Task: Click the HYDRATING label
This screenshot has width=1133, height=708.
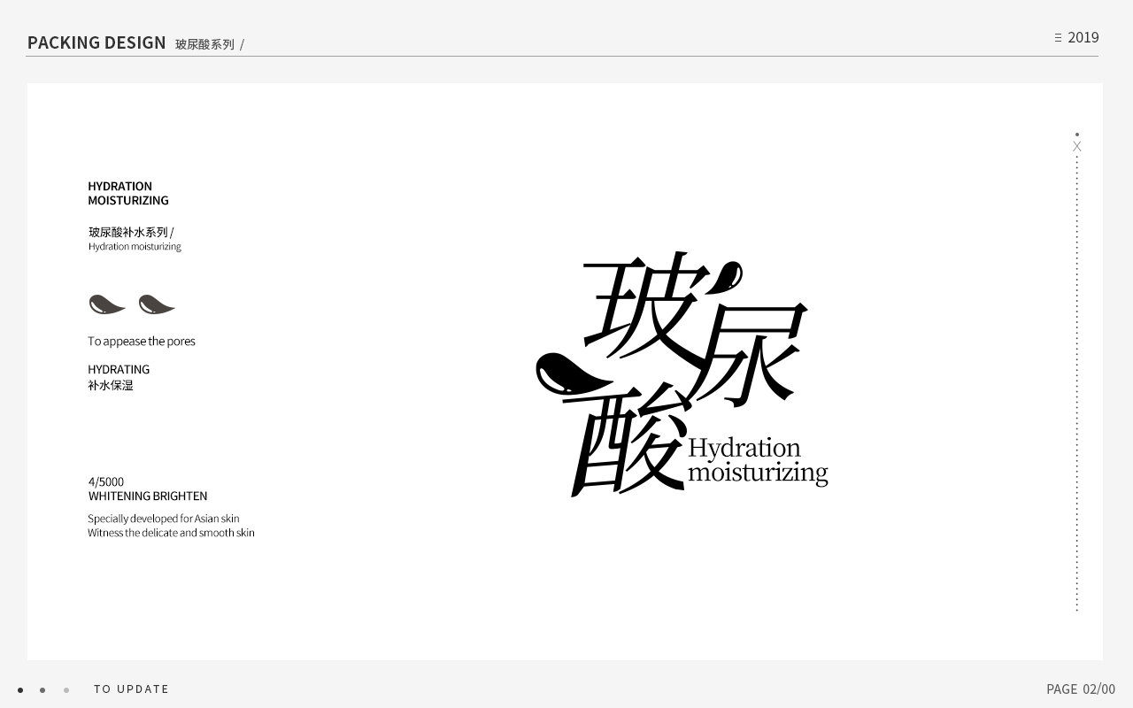Action: [119, 369]
